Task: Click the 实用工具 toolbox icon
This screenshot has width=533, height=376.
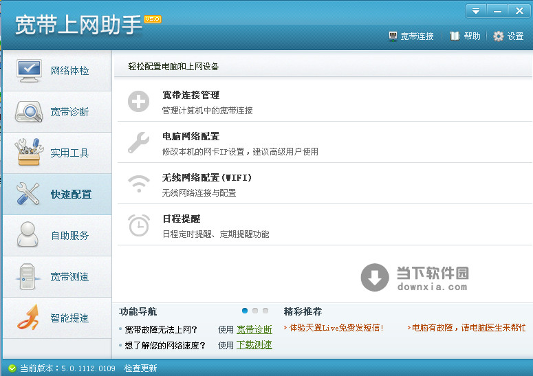Action: (29, 152)
